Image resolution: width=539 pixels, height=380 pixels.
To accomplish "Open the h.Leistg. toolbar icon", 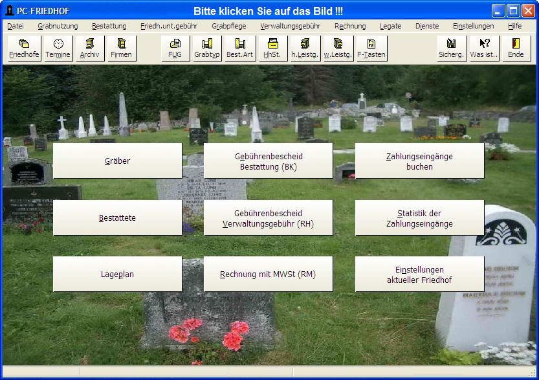I will point(305,49).
